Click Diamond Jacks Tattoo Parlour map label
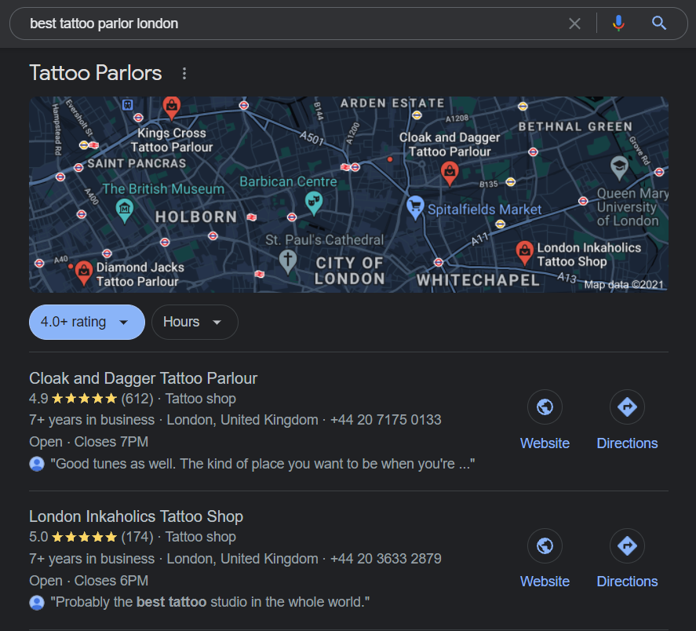Image resolution: width=696 pixels, height=631 pixels. (140, 275)
